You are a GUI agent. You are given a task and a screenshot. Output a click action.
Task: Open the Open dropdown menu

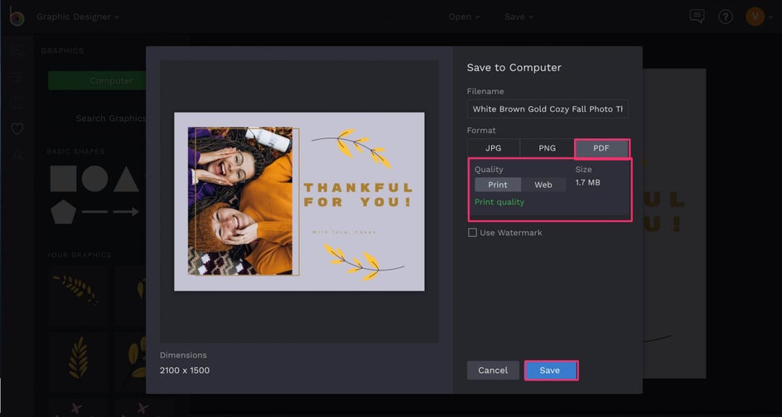coord(464,17)
